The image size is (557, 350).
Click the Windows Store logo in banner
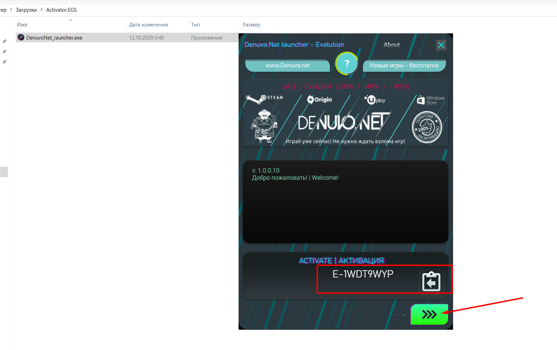coord(431,100)
